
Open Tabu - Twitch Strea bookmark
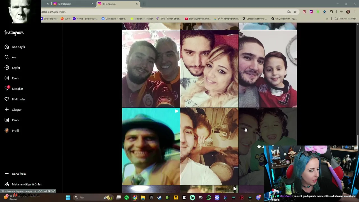pos(168,19)
